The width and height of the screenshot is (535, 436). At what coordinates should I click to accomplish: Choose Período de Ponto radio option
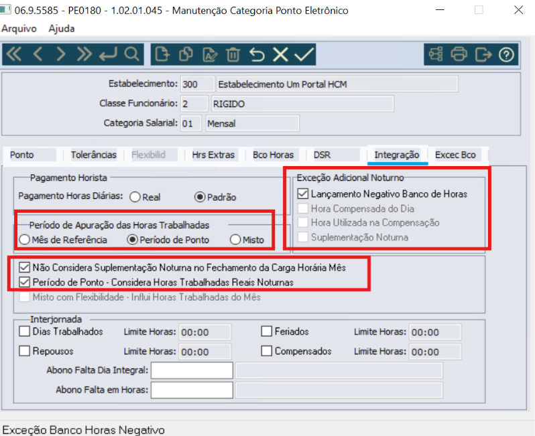point(132,240)
